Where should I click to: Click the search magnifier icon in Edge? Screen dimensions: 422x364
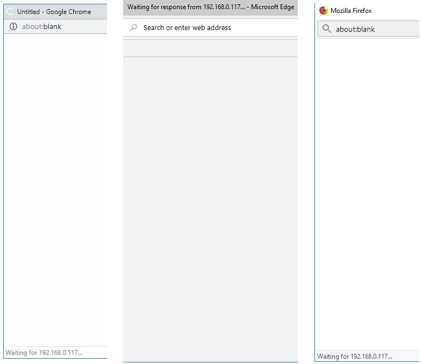[133, 27]
